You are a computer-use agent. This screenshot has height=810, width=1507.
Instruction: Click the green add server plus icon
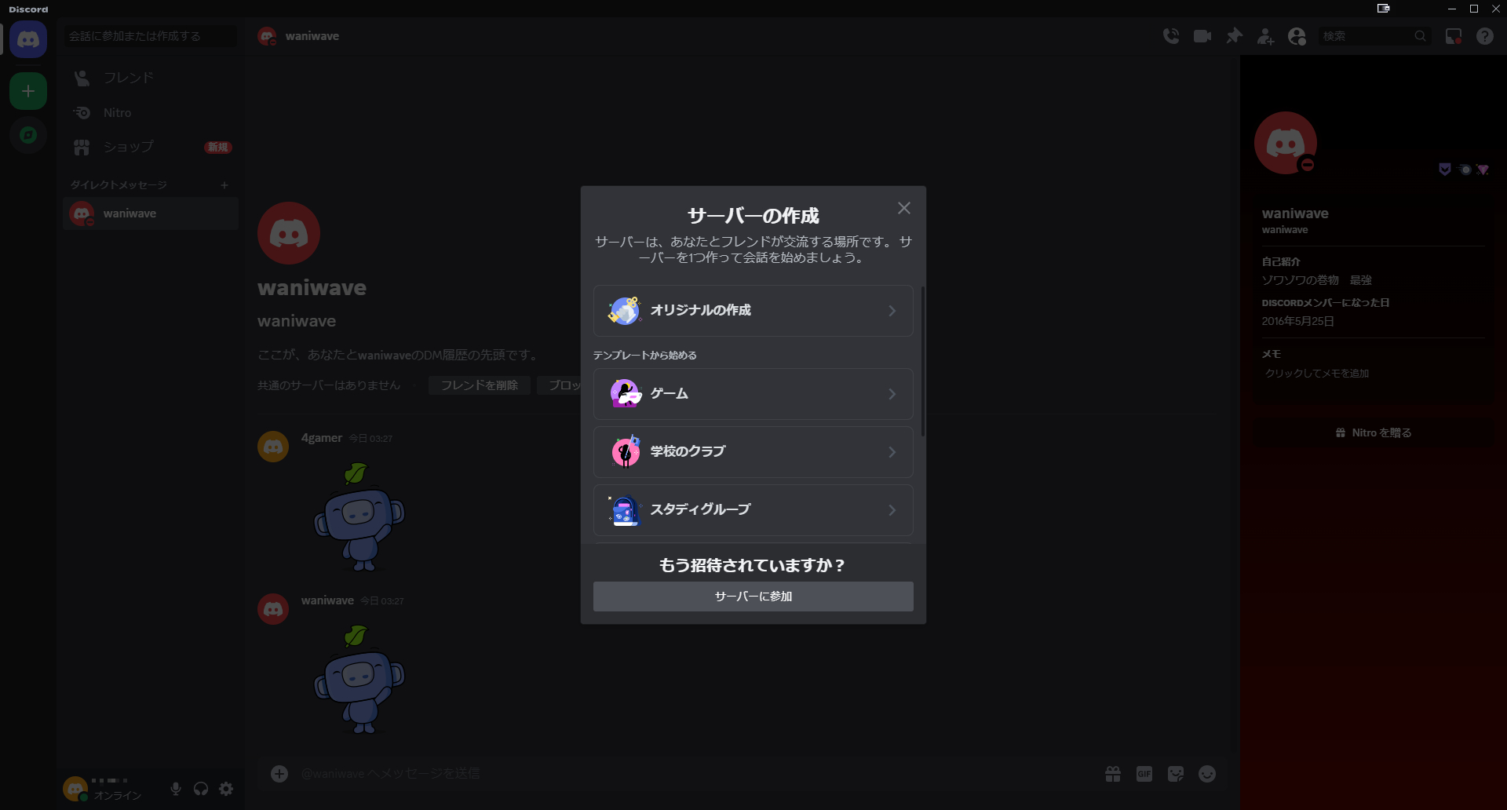[28, 91]
